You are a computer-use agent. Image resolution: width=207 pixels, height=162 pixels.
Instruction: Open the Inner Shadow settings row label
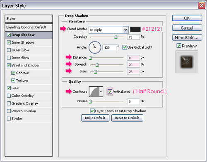tap(23, 42)
